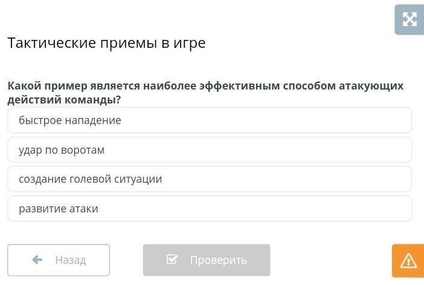The height and width of the screenshot is (285, 424).
Task: Select the last answer box 'развитие атаки'
Action: [x=210, y=209]
